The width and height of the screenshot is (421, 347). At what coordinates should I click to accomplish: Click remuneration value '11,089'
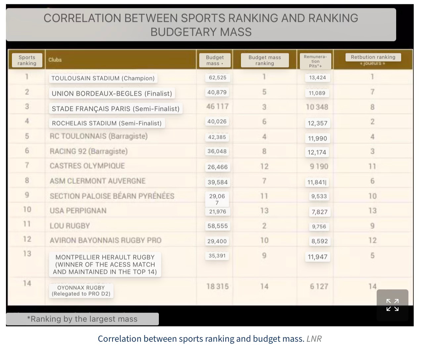click(x=317, y=93)
